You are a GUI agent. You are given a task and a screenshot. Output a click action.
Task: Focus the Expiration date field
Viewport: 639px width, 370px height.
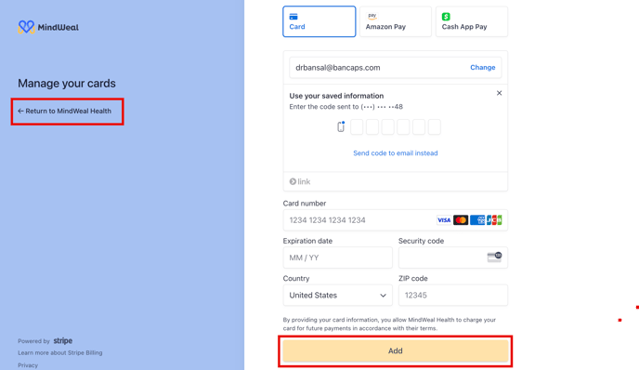pos(337,258)
